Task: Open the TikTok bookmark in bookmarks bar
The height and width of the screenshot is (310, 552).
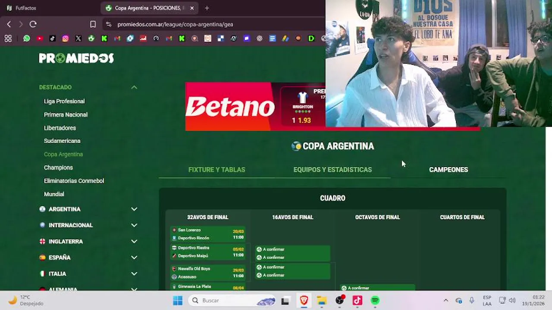Action: [x=53, y=38]
